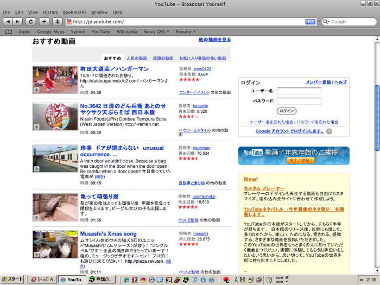Viewport: 380px width, 285px height.
Task: Click the five-star rating of 町田大道芸 video
Action: click(189, 79)
